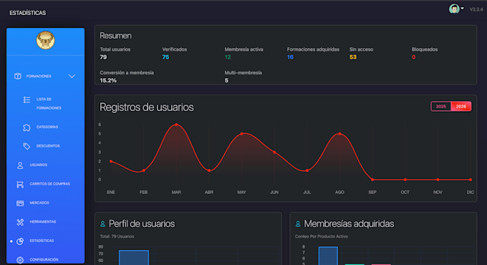Click the Multi-membresía value 5
The height and width of the screenshot is (265, 487).
click(226, 80)
